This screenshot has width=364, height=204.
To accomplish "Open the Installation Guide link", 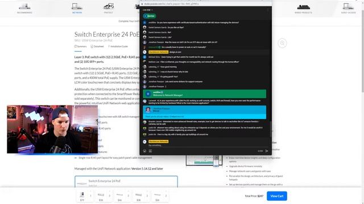I will (118, 46).
